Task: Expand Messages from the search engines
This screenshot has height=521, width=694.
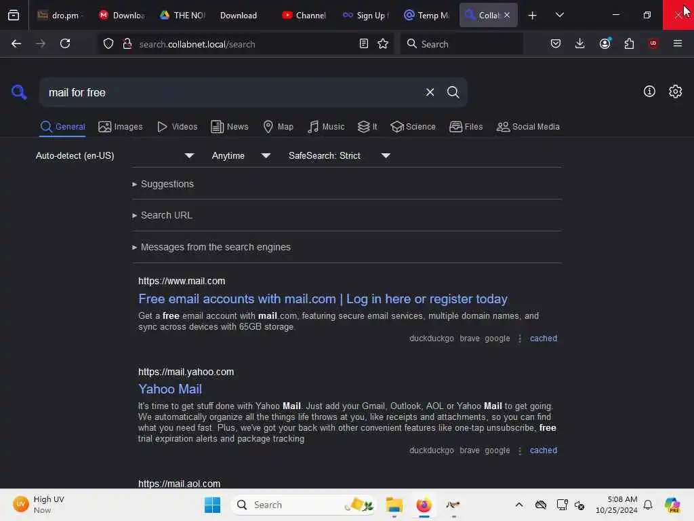Action: coord(211,247)
